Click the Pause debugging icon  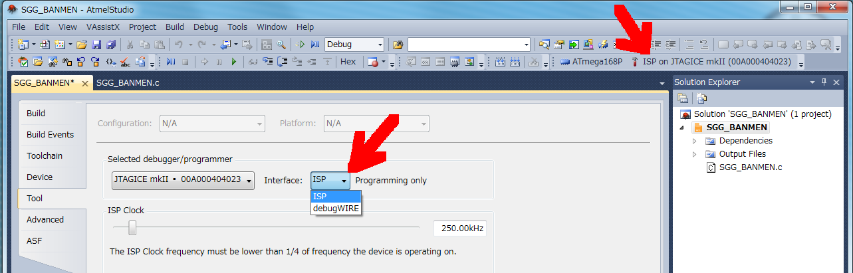(219, 62)
